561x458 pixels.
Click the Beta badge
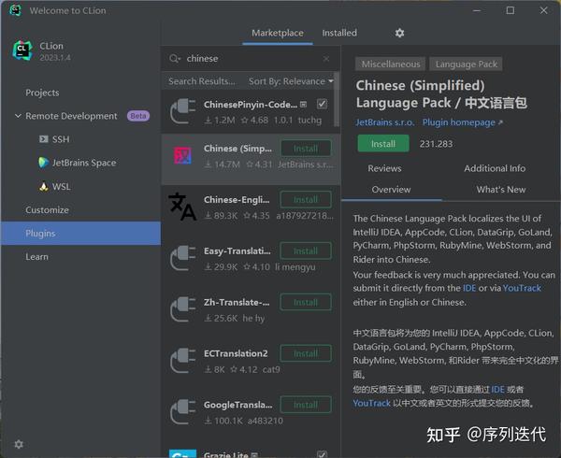click(138, 116)
